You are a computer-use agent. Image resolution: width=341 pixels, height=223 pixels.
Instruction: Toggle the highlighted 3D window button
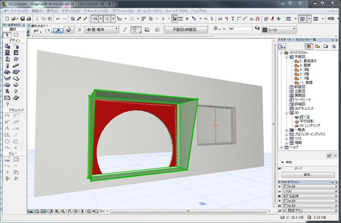tap(302, 19)
